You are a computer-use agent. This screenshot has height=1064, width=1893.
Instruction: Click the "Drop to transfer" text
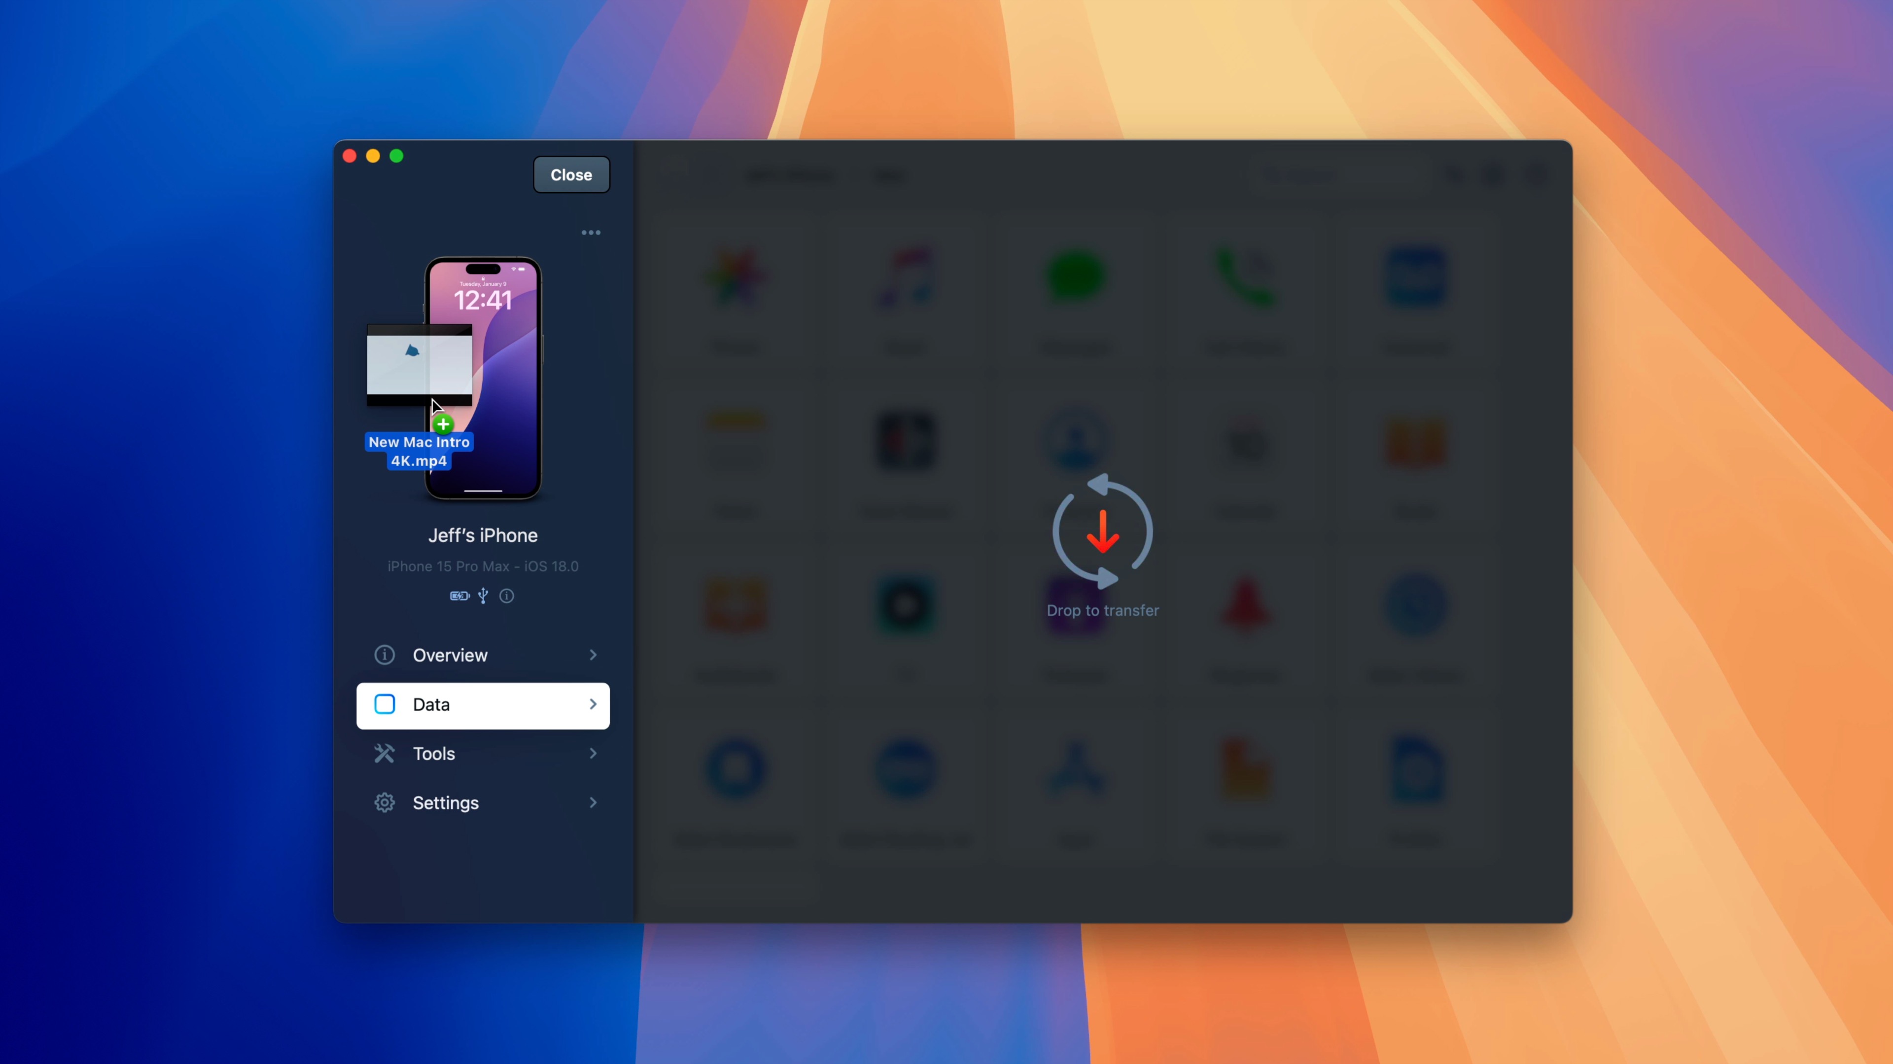(x=1102, y=610)
